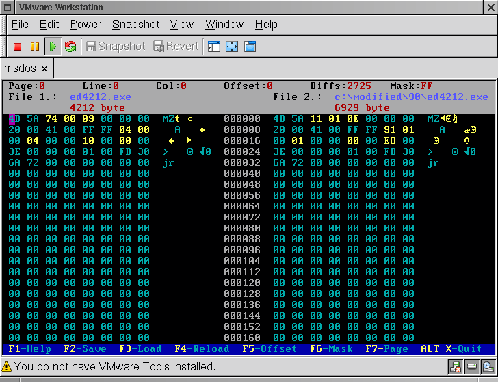Click File 2 path c:\modified\90\ed4212.exe

[411, 97]
